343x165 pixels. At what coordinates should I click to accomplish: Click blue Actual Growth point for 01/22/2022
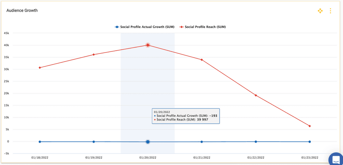click(256, 141)
